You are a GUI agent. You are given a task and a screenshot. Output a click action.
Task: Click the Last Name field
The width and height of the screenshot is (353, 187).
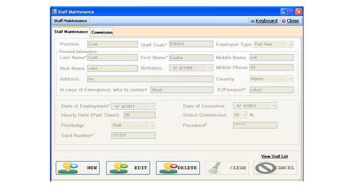click(112, 57)
